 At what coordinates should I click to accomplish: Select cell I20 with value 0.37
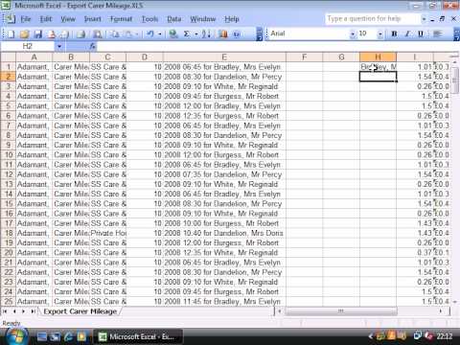pos(415,253)
